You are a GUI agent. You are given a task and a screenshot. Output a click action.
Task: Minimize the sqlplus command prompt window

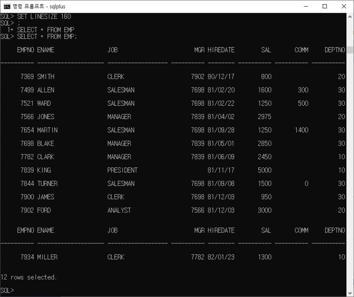306,6
